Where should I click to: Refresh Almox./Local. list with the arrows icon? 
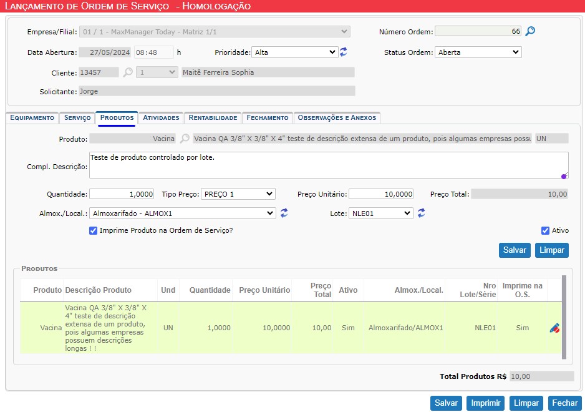(284, 213)
